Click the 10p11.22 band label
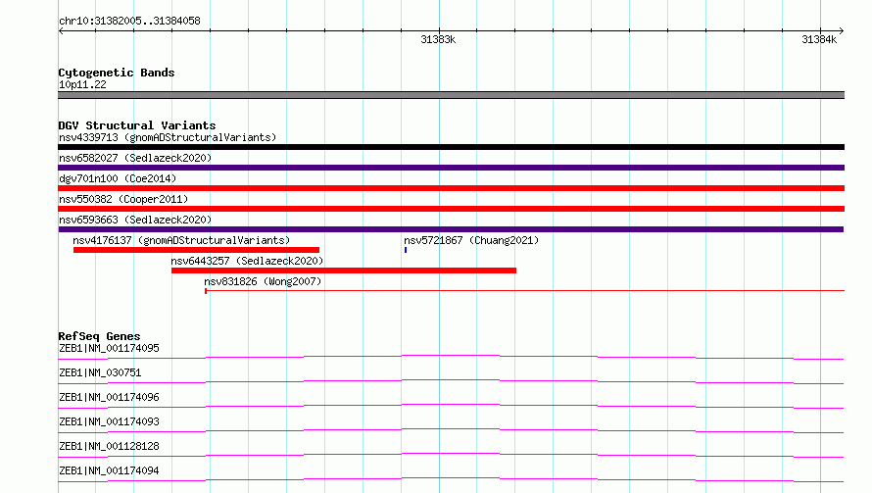 (x=82, y=84)
